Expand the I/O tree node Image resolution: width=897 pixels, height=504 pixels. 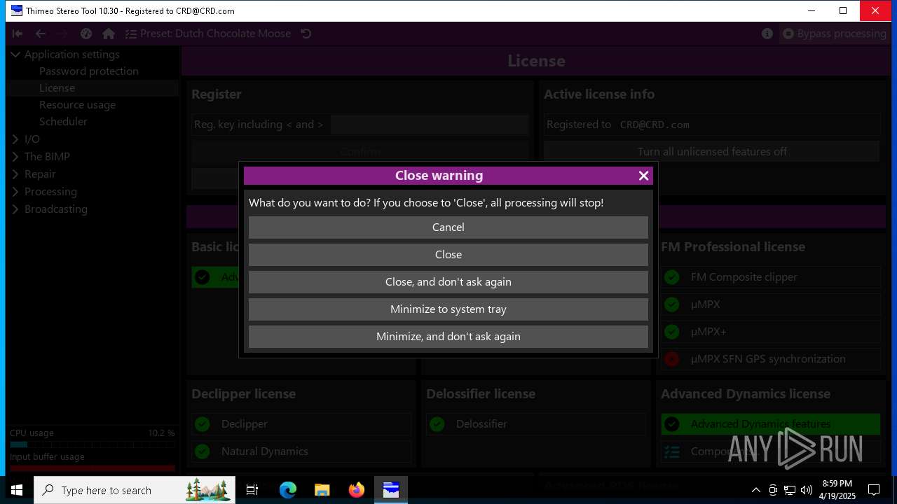coord(15,139)
